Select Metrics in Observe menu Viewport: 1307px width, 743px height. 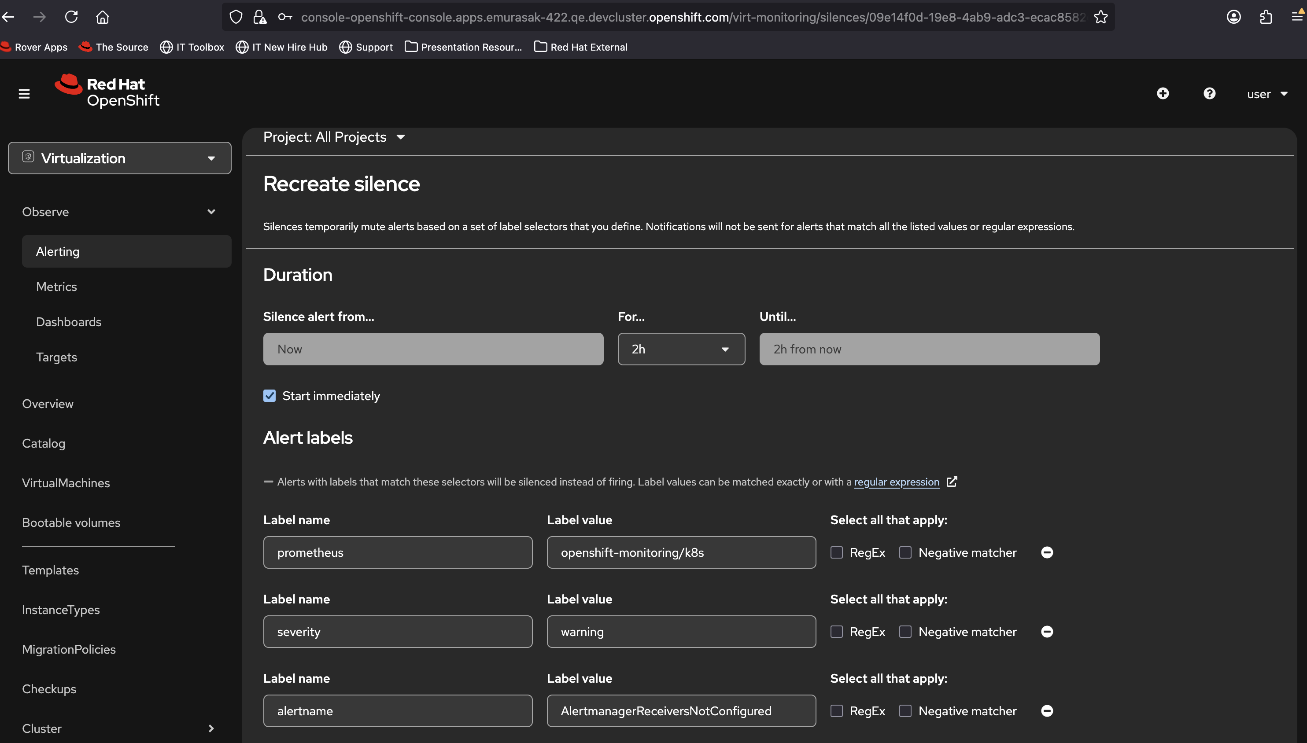pyautogui.click(x=57, y=287)
